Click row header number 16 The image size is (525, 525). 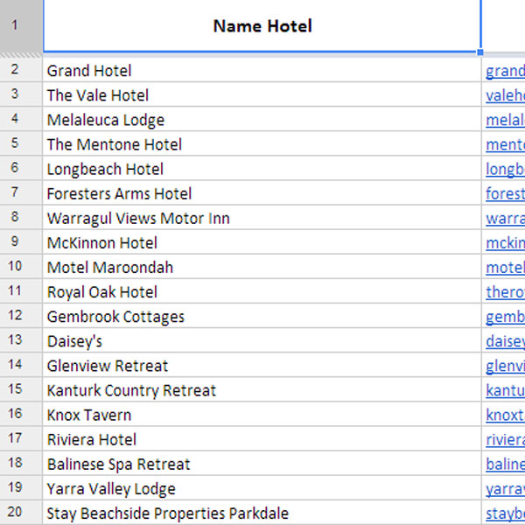16,415
